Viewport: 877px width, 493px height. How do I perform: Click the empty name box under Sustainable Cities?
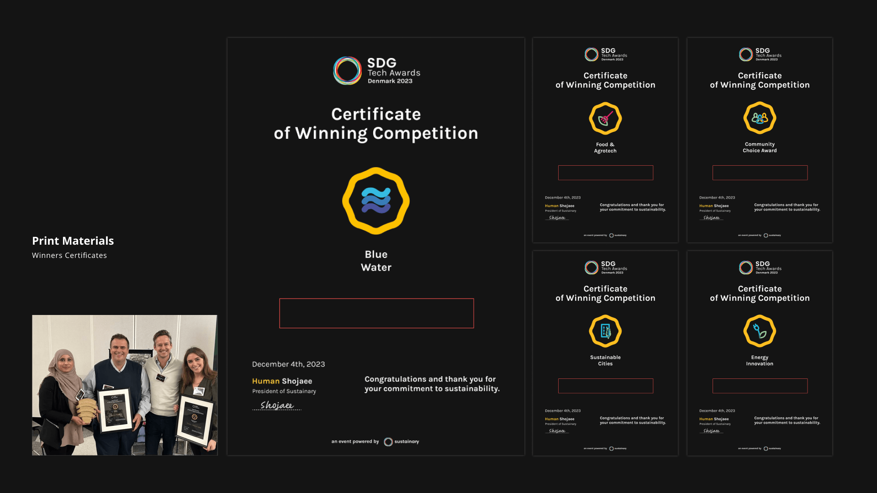point(605,386)
